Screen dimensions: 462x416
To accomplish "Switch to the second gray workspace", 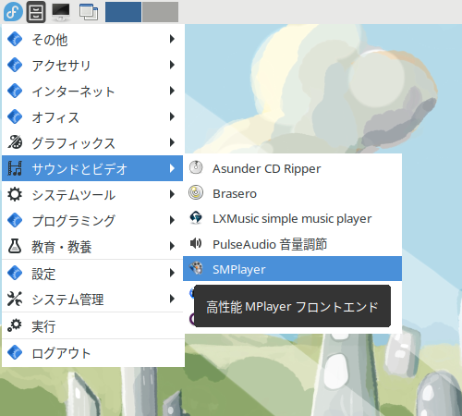I will [x=160, y=12].
